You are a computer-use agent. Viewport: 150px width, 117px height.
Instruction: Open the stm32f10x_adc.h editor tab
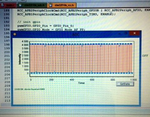tap(32, 5)
